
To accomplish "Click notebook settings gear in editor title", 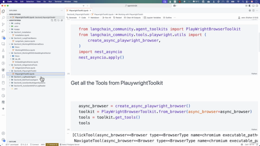I will tap(250, 11).
